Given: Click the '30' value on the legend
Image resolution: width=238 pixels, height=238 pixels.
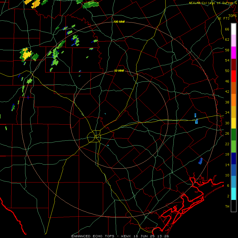Looking at the screenshot, I should pos(227,123).
